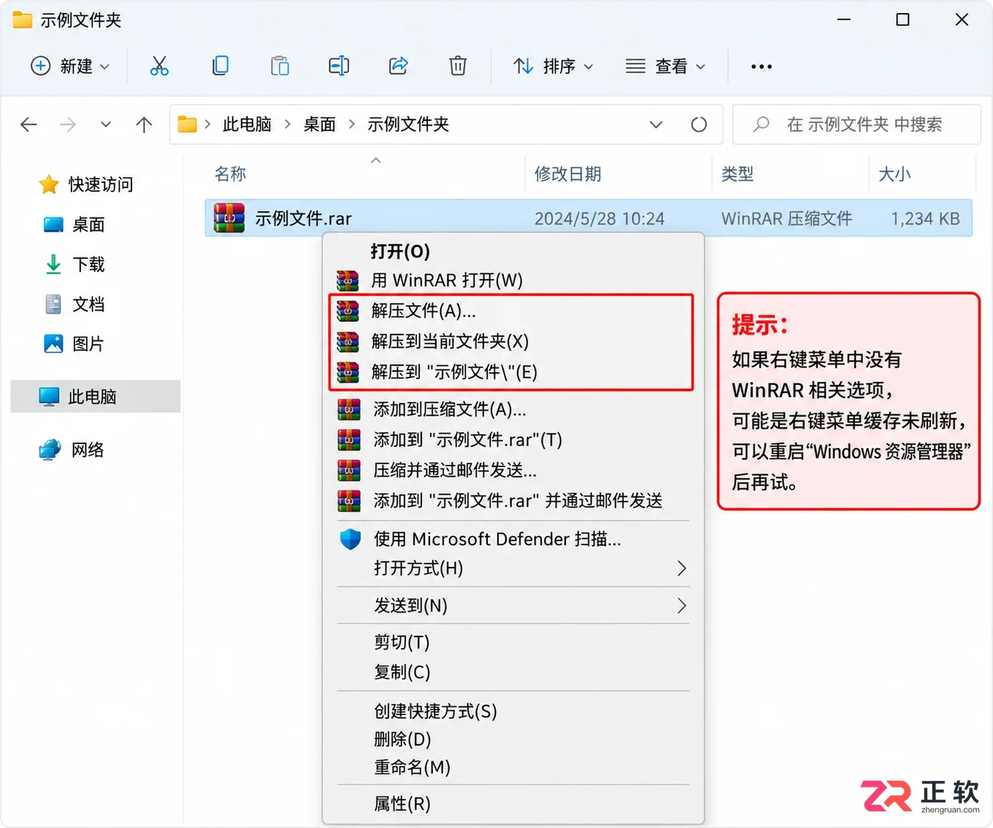Choose 用 WinRAR 打开(W)
The width and height of the screenshot is (993, 828).
513,280
